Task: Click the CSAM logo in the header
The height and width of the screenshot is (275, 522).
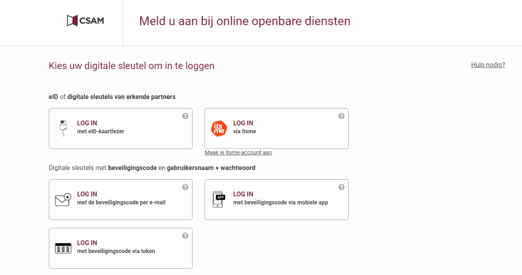Action: (85, 21)
